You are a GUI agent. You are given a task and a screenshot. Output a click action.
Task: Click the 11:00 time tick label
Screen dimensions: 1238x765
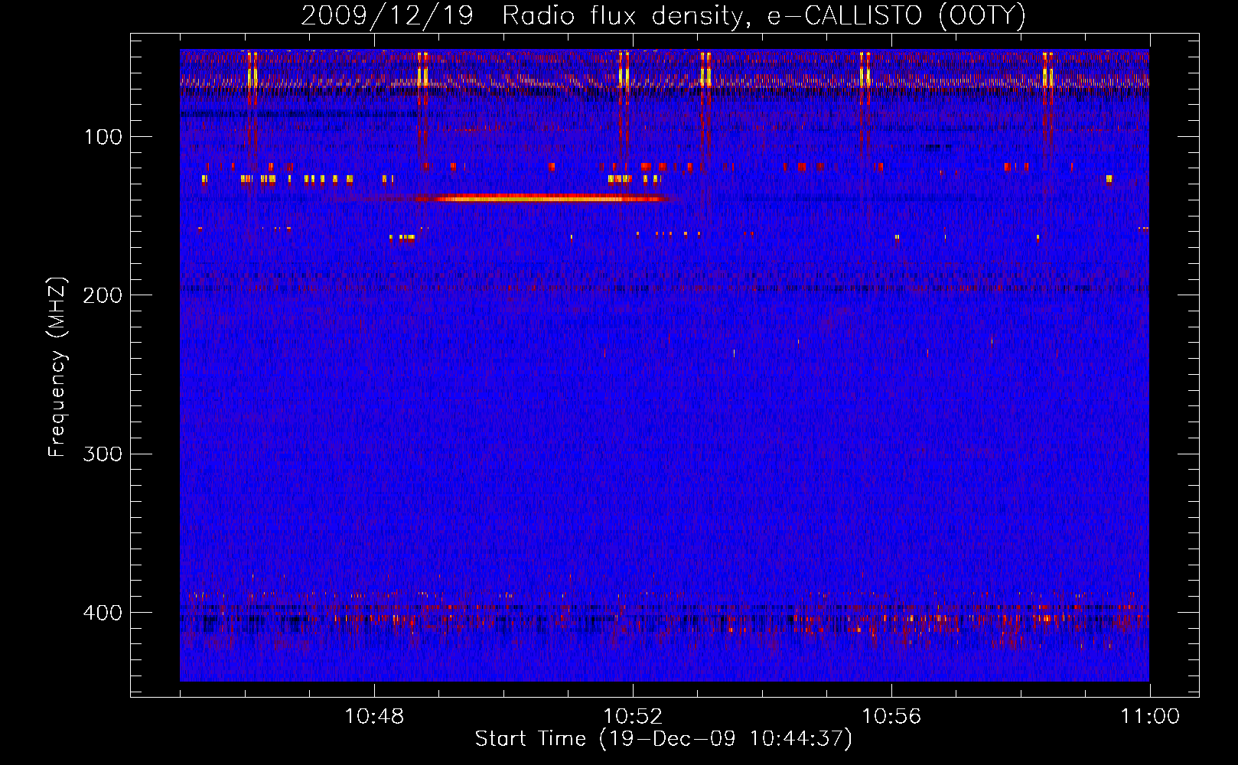pos(1150,717)
